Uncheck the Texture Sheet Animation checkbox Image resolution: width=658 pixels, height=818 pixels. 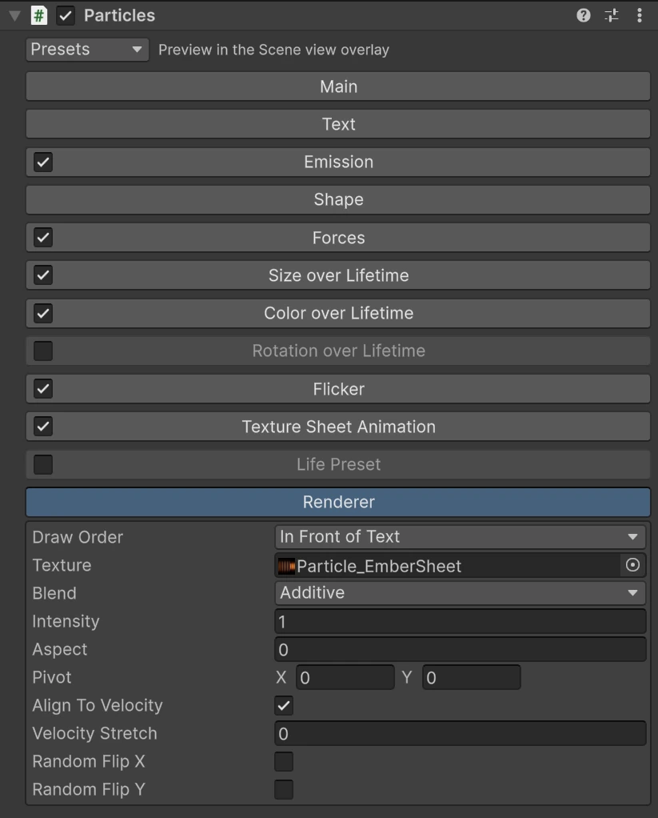[x=42, y=427]
